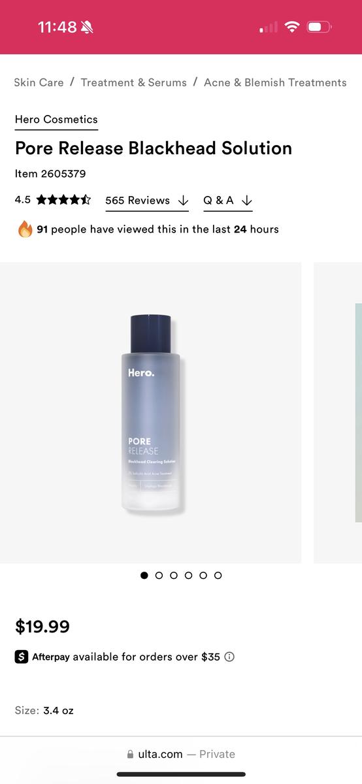Select the second image carousel dot
This screenshot has width=362, height=784.
pos(159,576)
